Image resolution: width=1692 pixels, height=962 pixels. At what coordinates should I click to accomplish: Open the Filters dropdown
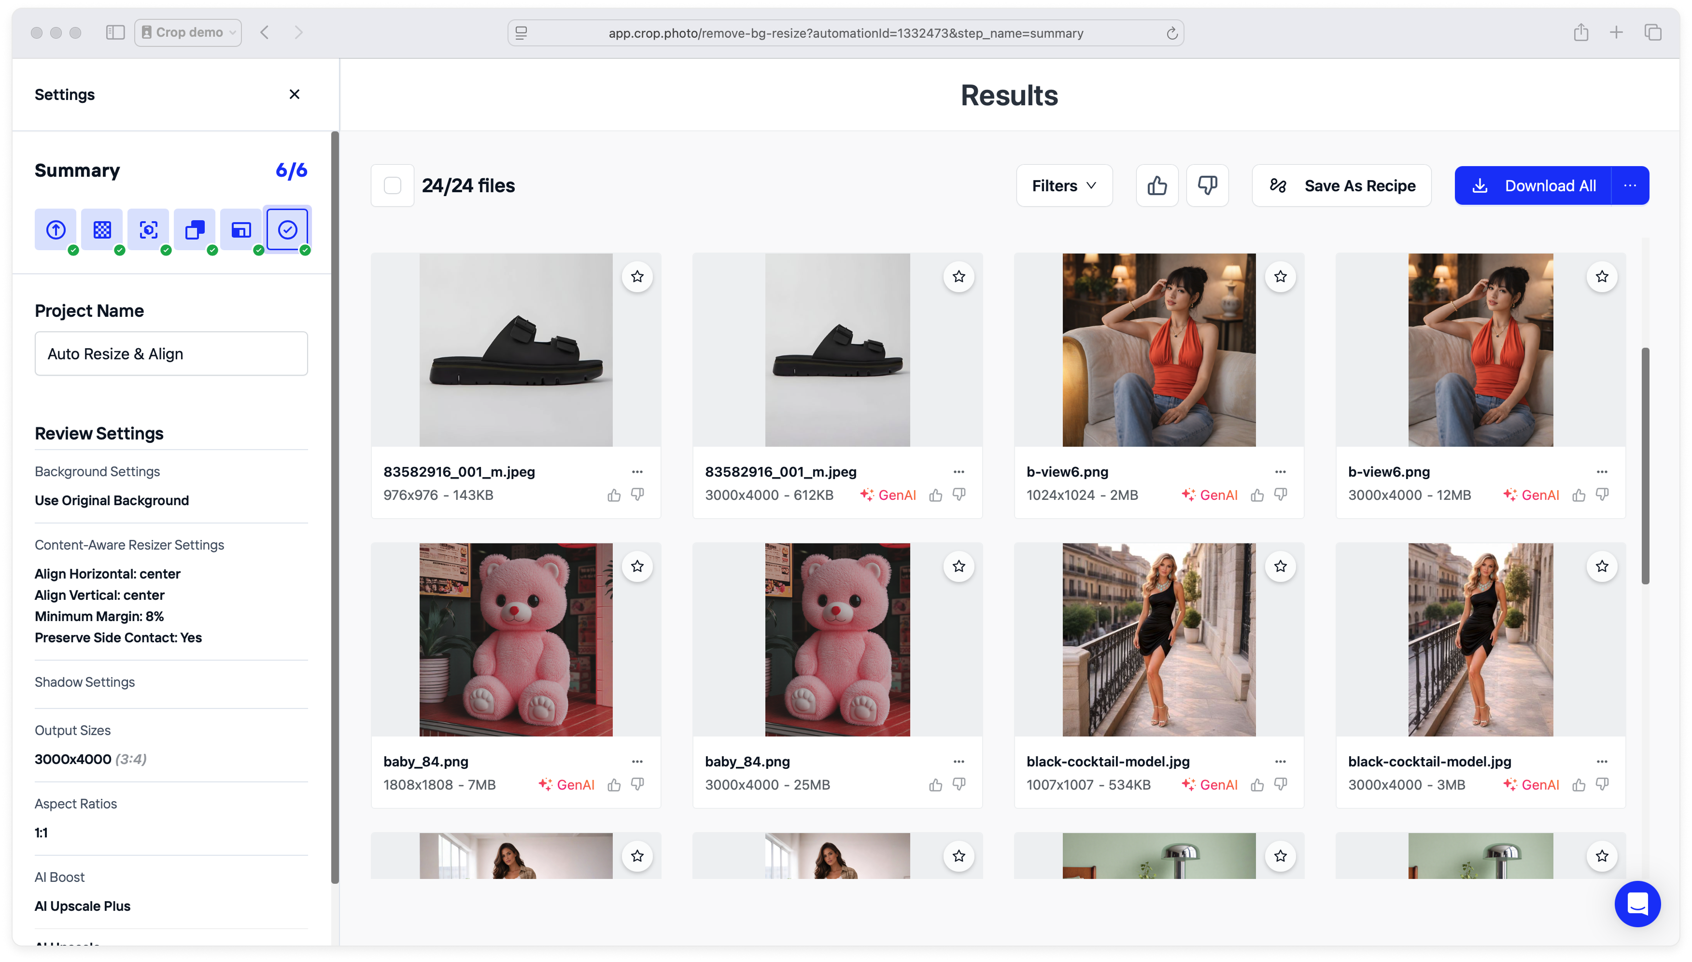[x=1064, y=185]
